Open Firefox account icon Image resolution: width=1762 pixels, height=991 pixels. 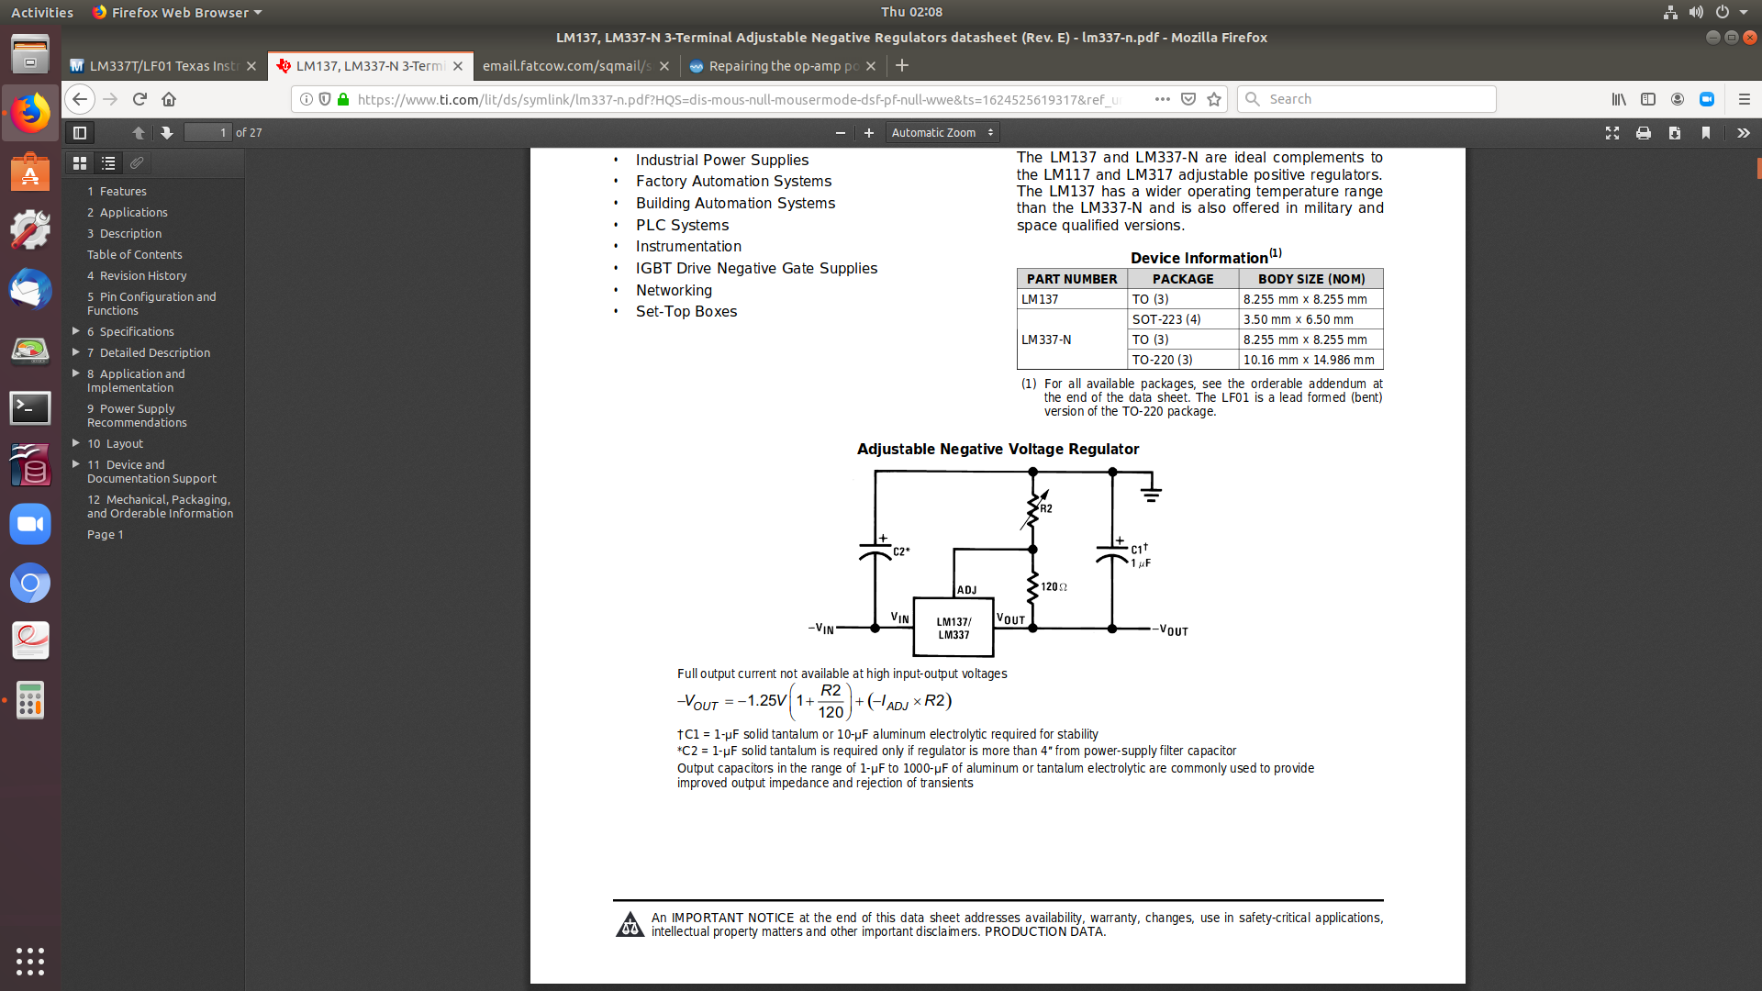[1678, 99]
